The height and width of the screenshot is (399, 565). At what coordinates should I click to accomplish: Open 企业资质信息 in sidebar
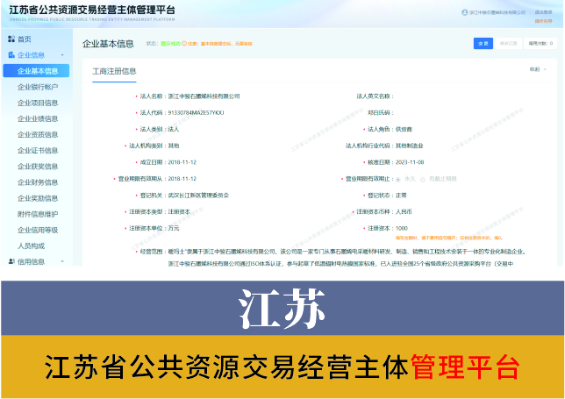click(x=38, y=134)
